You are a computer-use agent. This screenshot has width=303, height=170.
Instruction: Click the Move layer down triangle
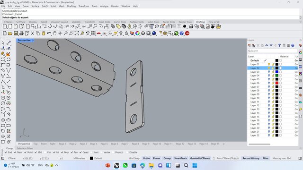pos(271,45)
